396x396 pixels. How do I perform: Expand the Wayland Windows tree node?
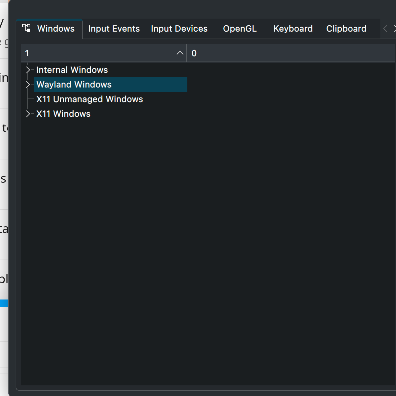(28, 85)
